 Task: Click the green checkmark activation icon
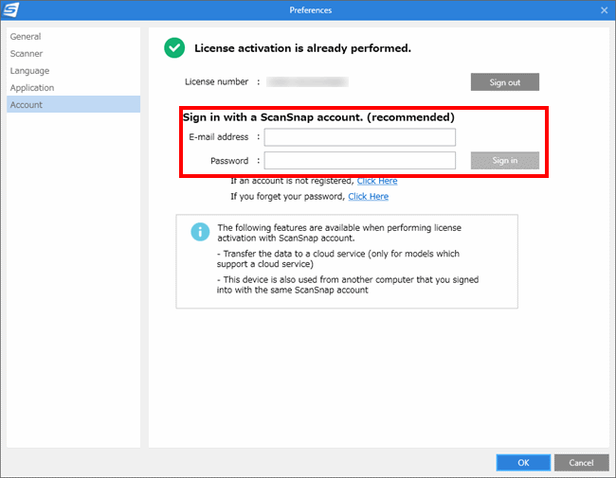click(174, 48)
